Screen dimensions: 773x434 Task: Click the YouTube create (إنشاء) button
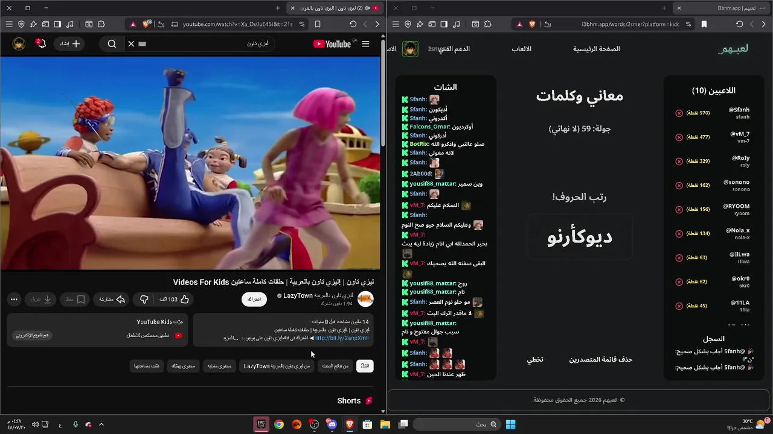pos(69,44)
